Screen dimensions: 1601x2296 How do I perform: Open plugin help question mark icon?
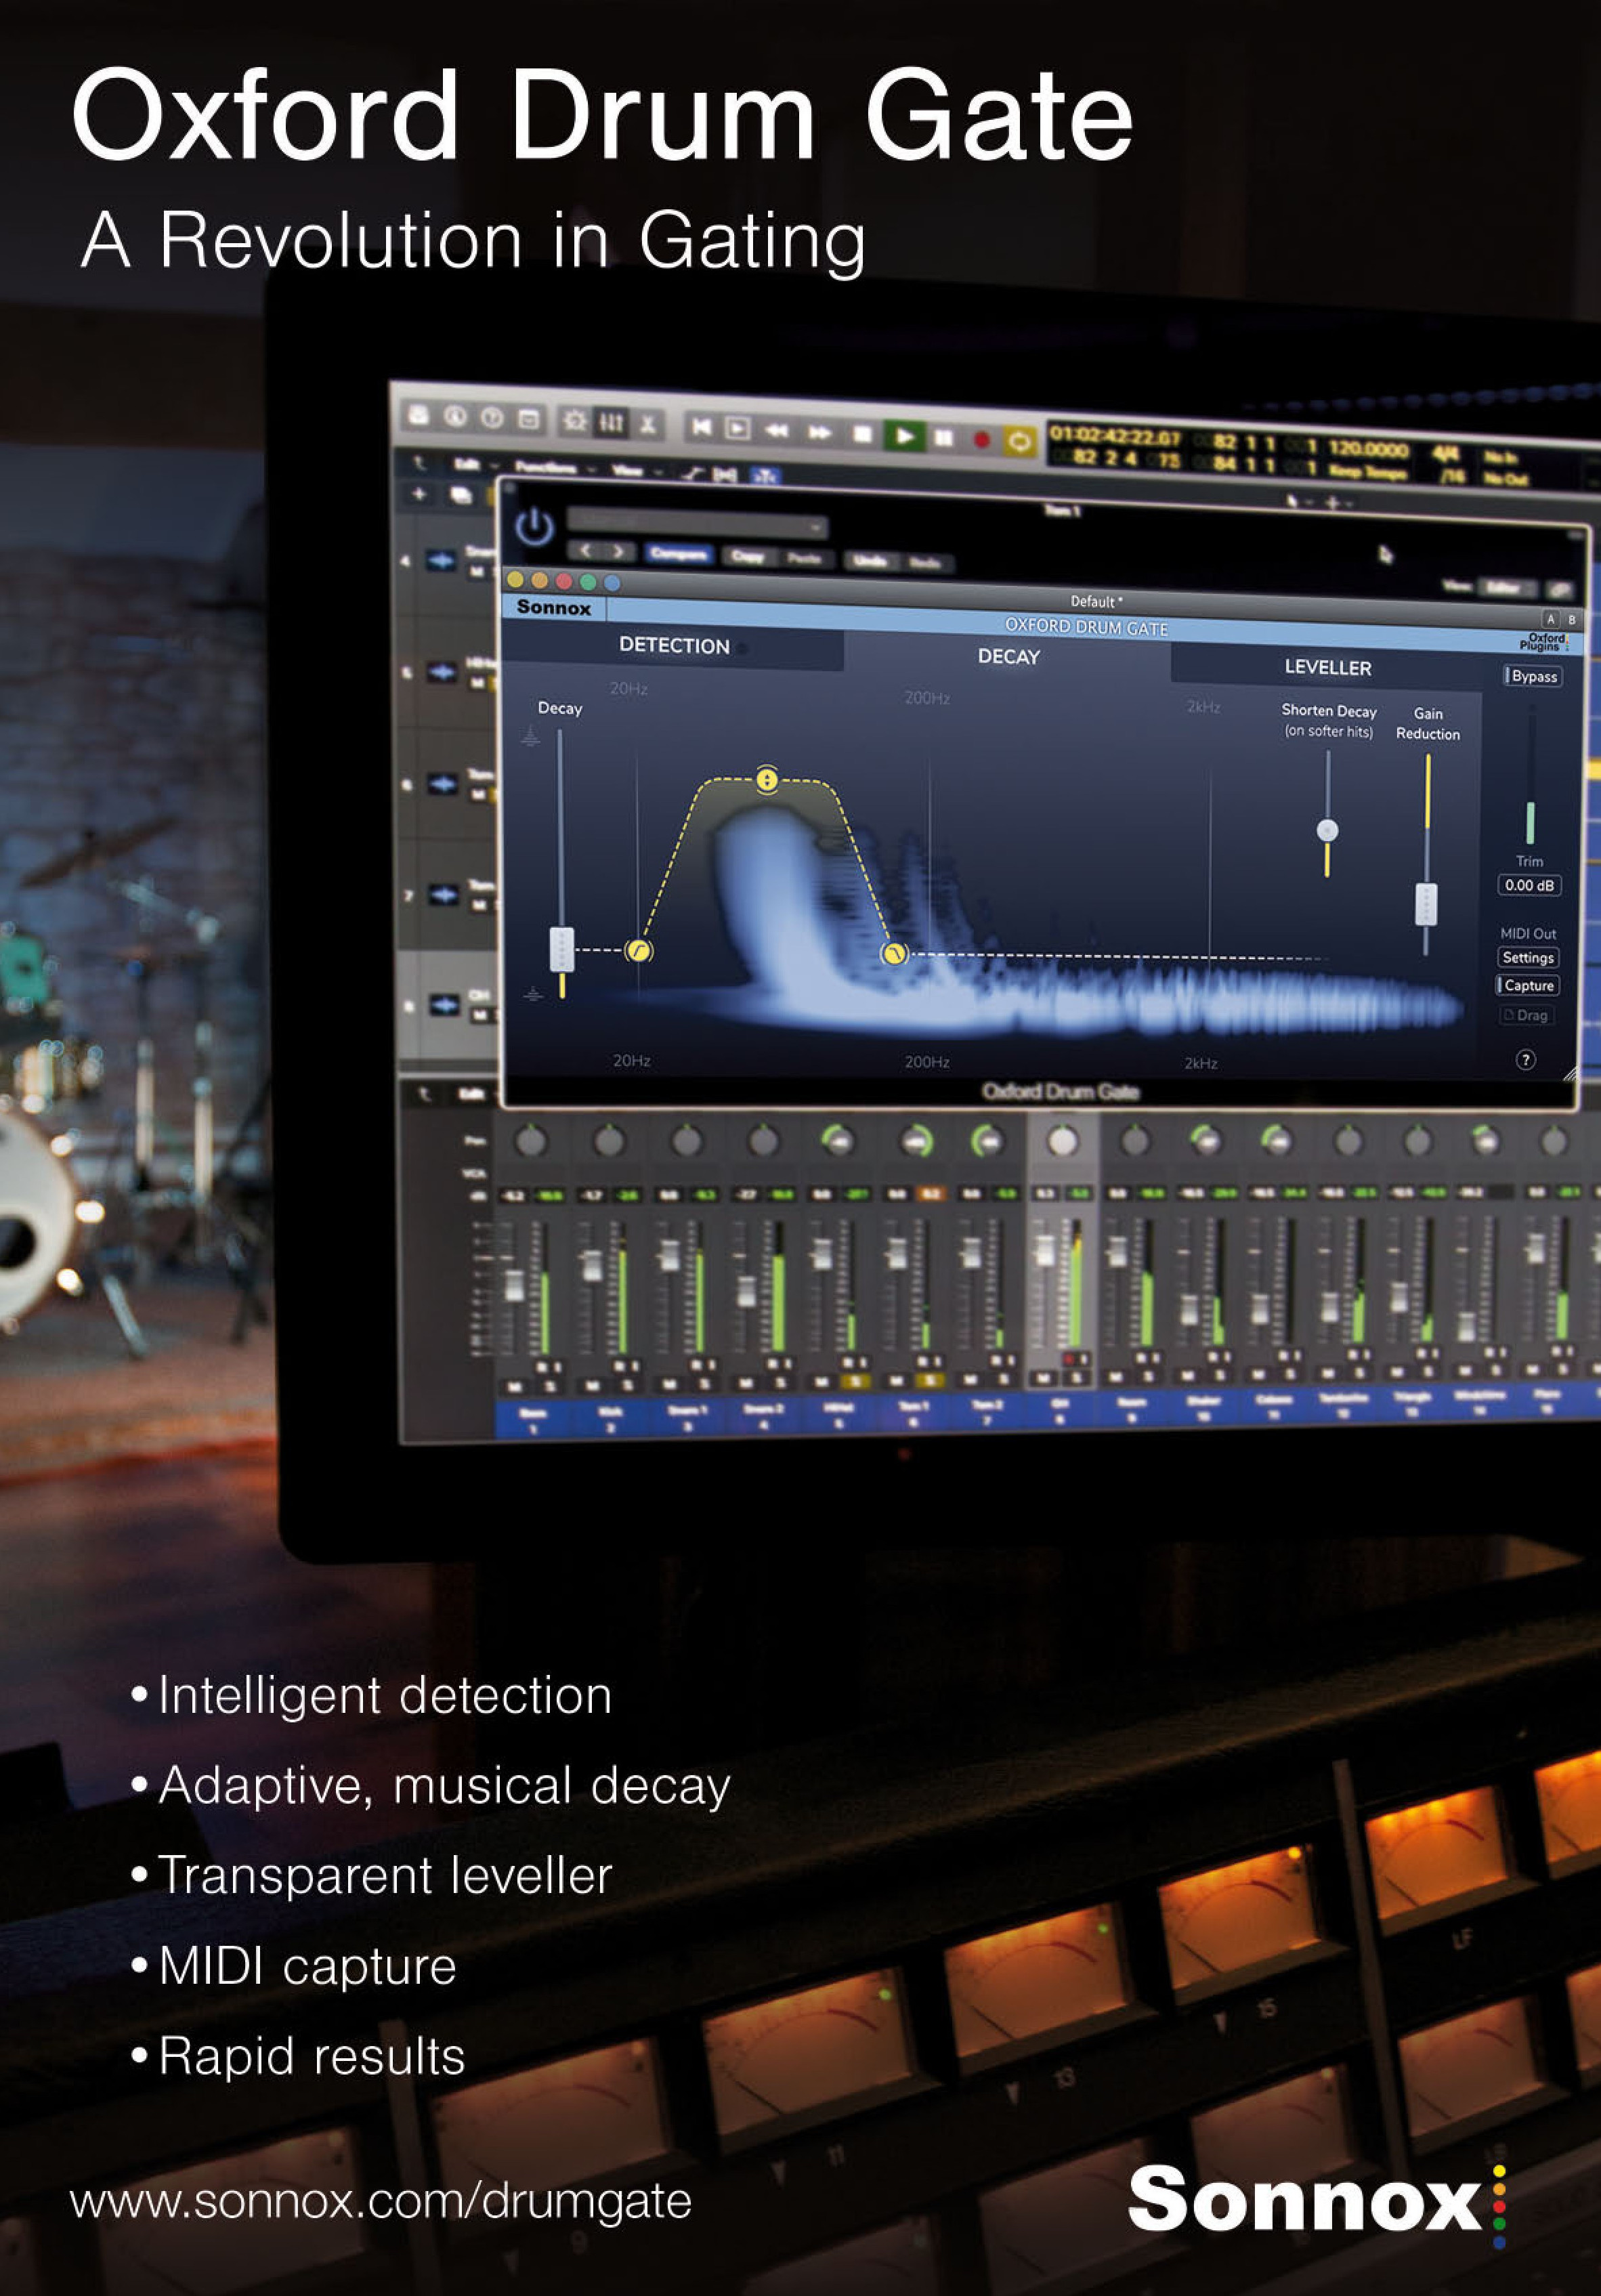(1525, 1060)
